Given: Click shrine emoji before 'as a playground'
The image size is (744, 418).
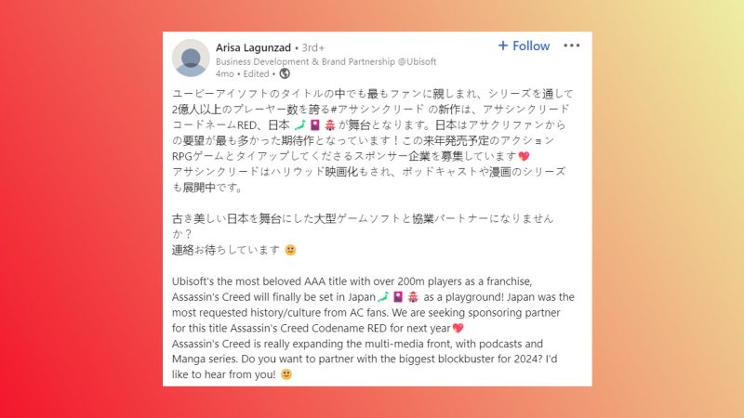Looking at the screenshot, I should pyautogui.click(x=413, y=297).
